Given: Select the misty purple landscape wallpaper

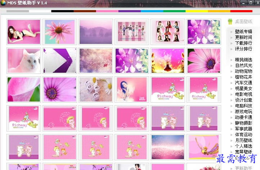Looking at the screenshot, I should 96,32.
